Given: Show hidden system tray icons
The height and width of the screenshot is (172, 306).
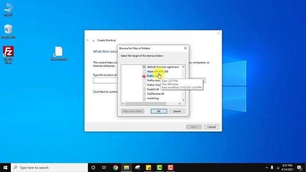Looking at the screenshot, I should pos(267,168).
